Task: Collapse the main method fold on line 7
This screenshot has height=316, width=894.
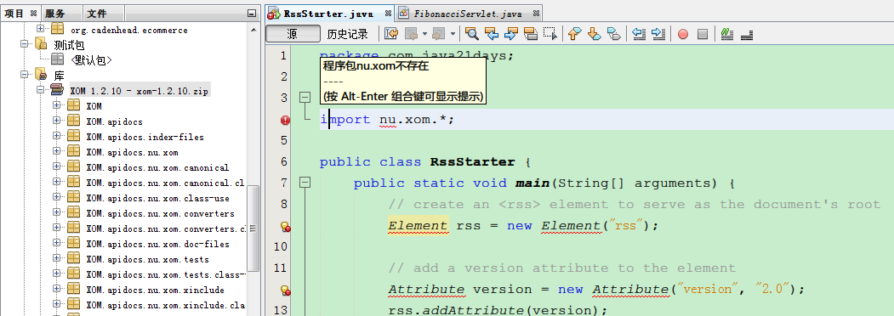Action: point(305,182)
